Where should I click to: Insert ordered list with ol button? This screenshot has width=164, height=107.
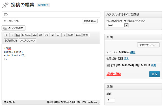click(x=58, y=35)
